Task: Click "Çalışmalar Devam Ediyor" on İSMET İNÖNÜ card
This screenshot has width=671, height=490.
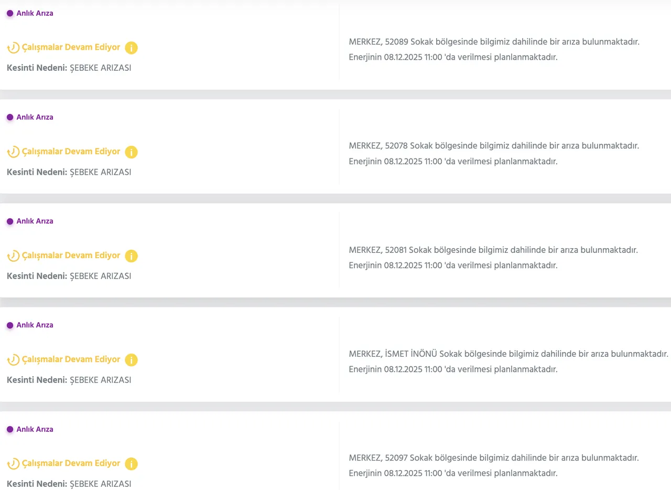Action: point(71,359)
